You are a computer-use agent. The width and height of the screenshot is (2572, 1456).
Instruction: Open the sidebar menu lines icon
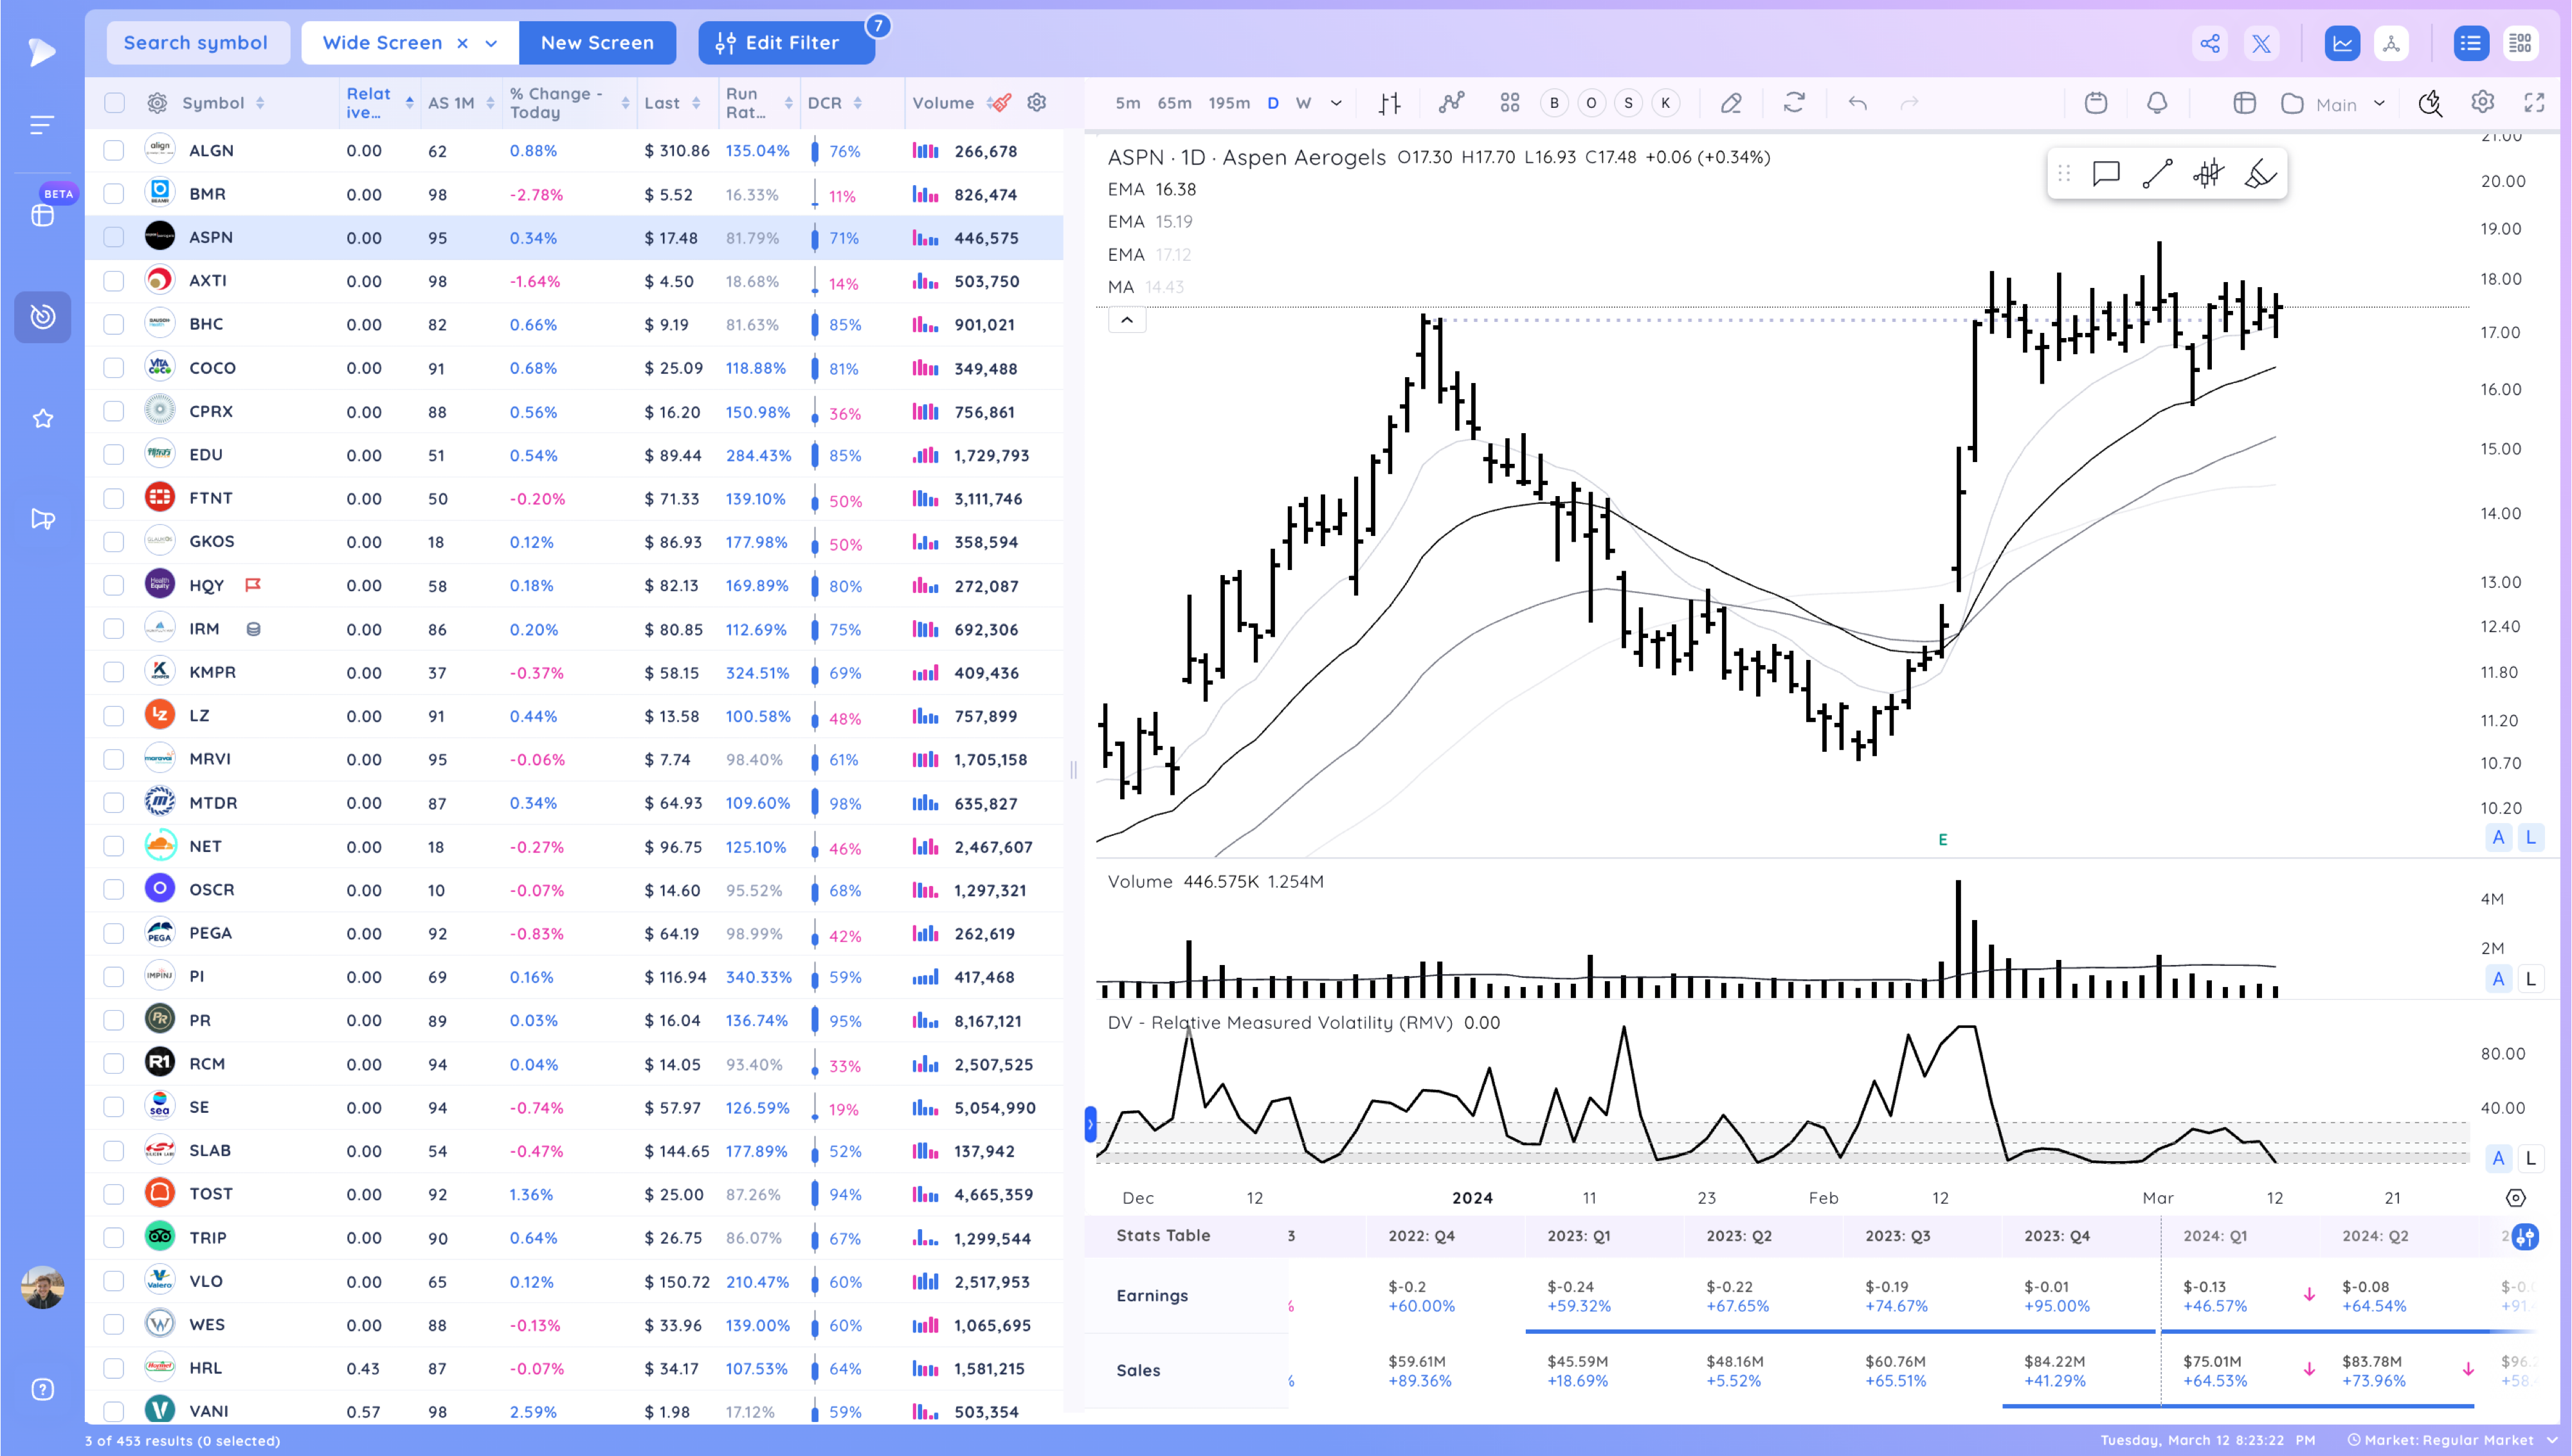[42, 125]
